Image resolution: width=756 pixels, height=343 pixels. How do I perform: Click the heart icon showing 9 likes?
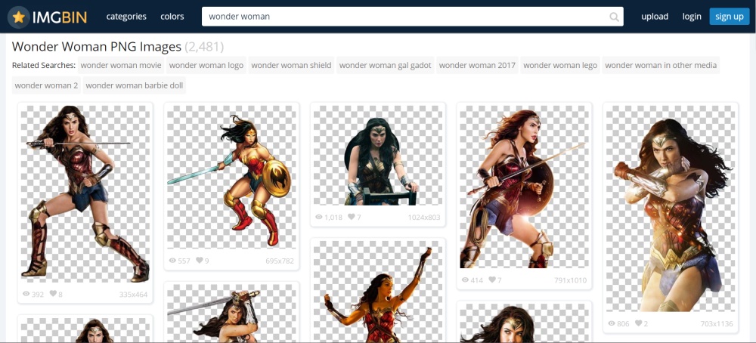(x=200, y=261)
